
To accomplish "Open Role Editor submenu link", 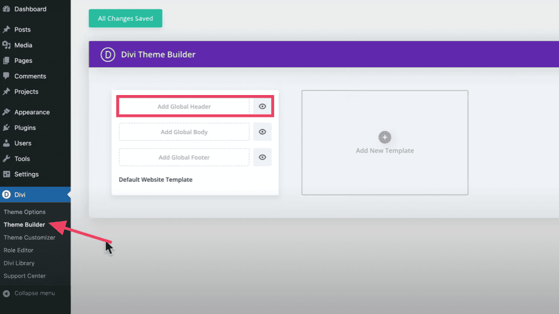I will [x=18, y=250].
